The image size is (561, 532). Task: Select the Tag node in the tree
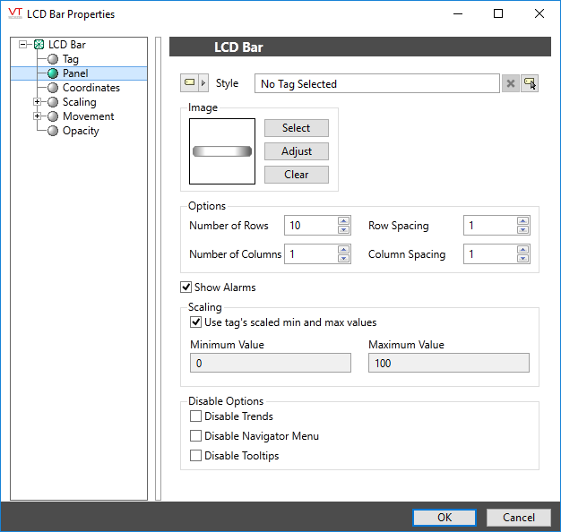[x=70, y=59]
